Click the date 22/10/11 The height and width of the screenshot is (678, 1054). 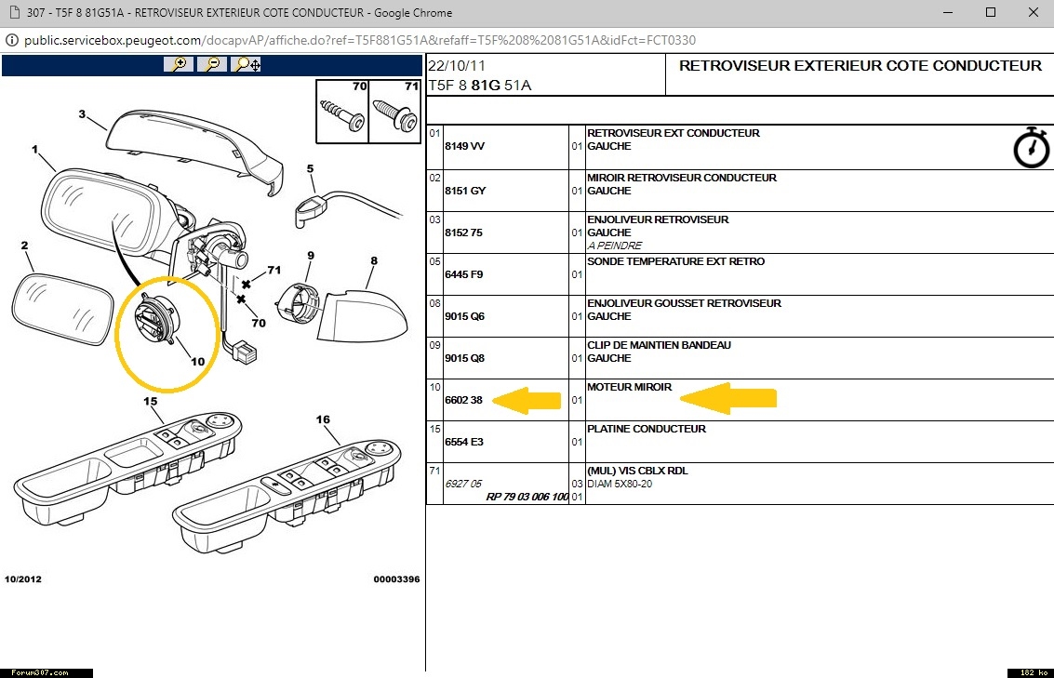457,66
